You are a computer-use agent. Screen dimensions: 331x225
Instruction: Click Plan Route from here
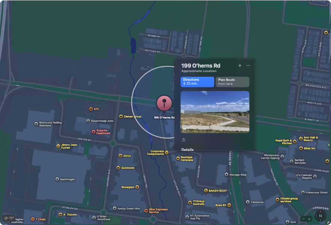click(x=233, y=82)
